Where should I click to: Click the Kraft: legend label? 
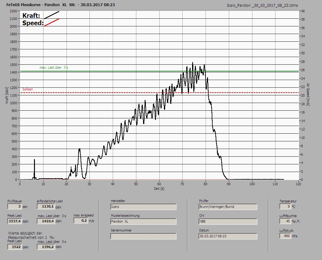click(x=31, y=15)
